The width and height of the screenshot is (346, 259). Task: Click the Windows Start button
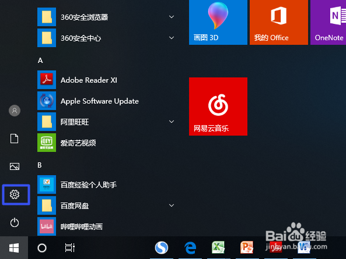[x=14, y=248]
